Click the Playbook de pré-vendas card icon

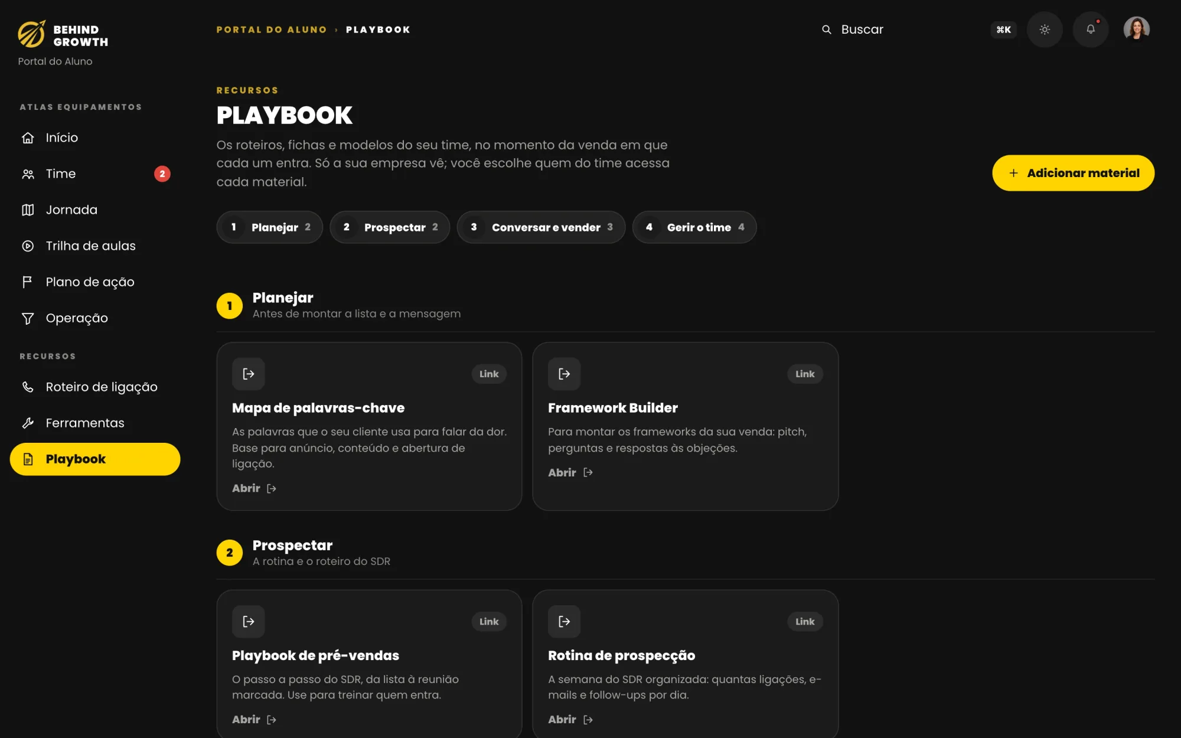248,621
